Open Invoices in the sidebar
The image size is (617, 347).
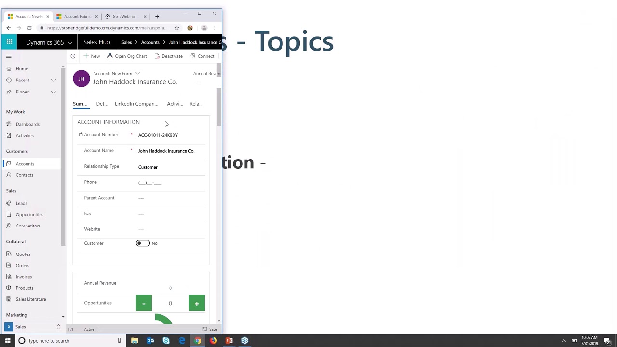click(24, 277)
